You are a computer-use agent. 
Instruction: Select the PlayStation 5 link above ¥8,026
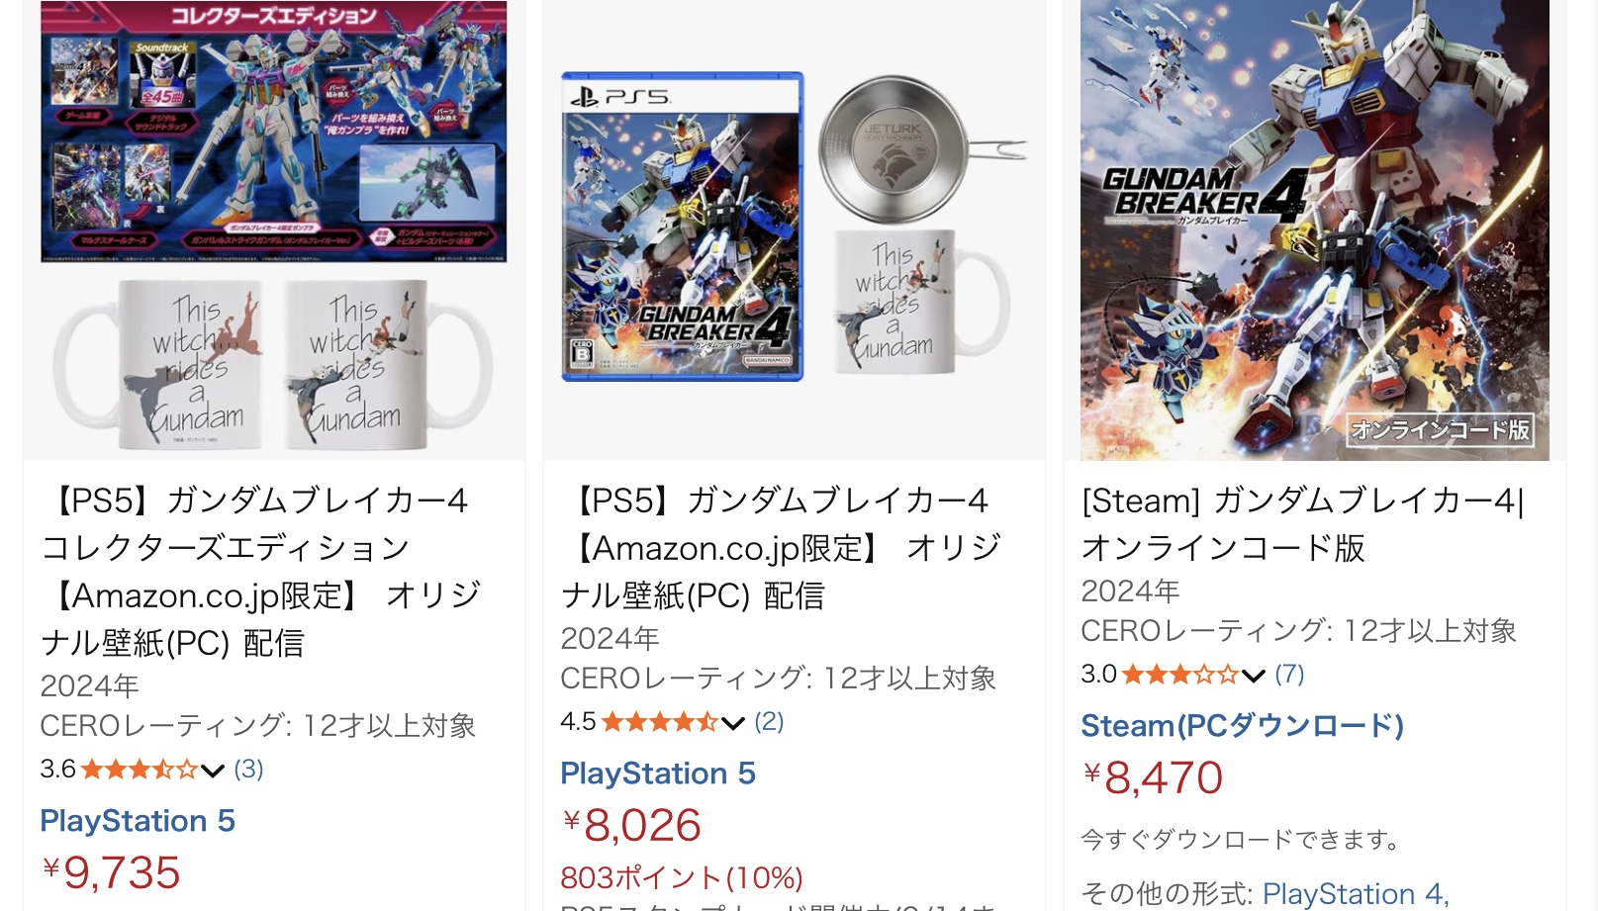[658, 774]
